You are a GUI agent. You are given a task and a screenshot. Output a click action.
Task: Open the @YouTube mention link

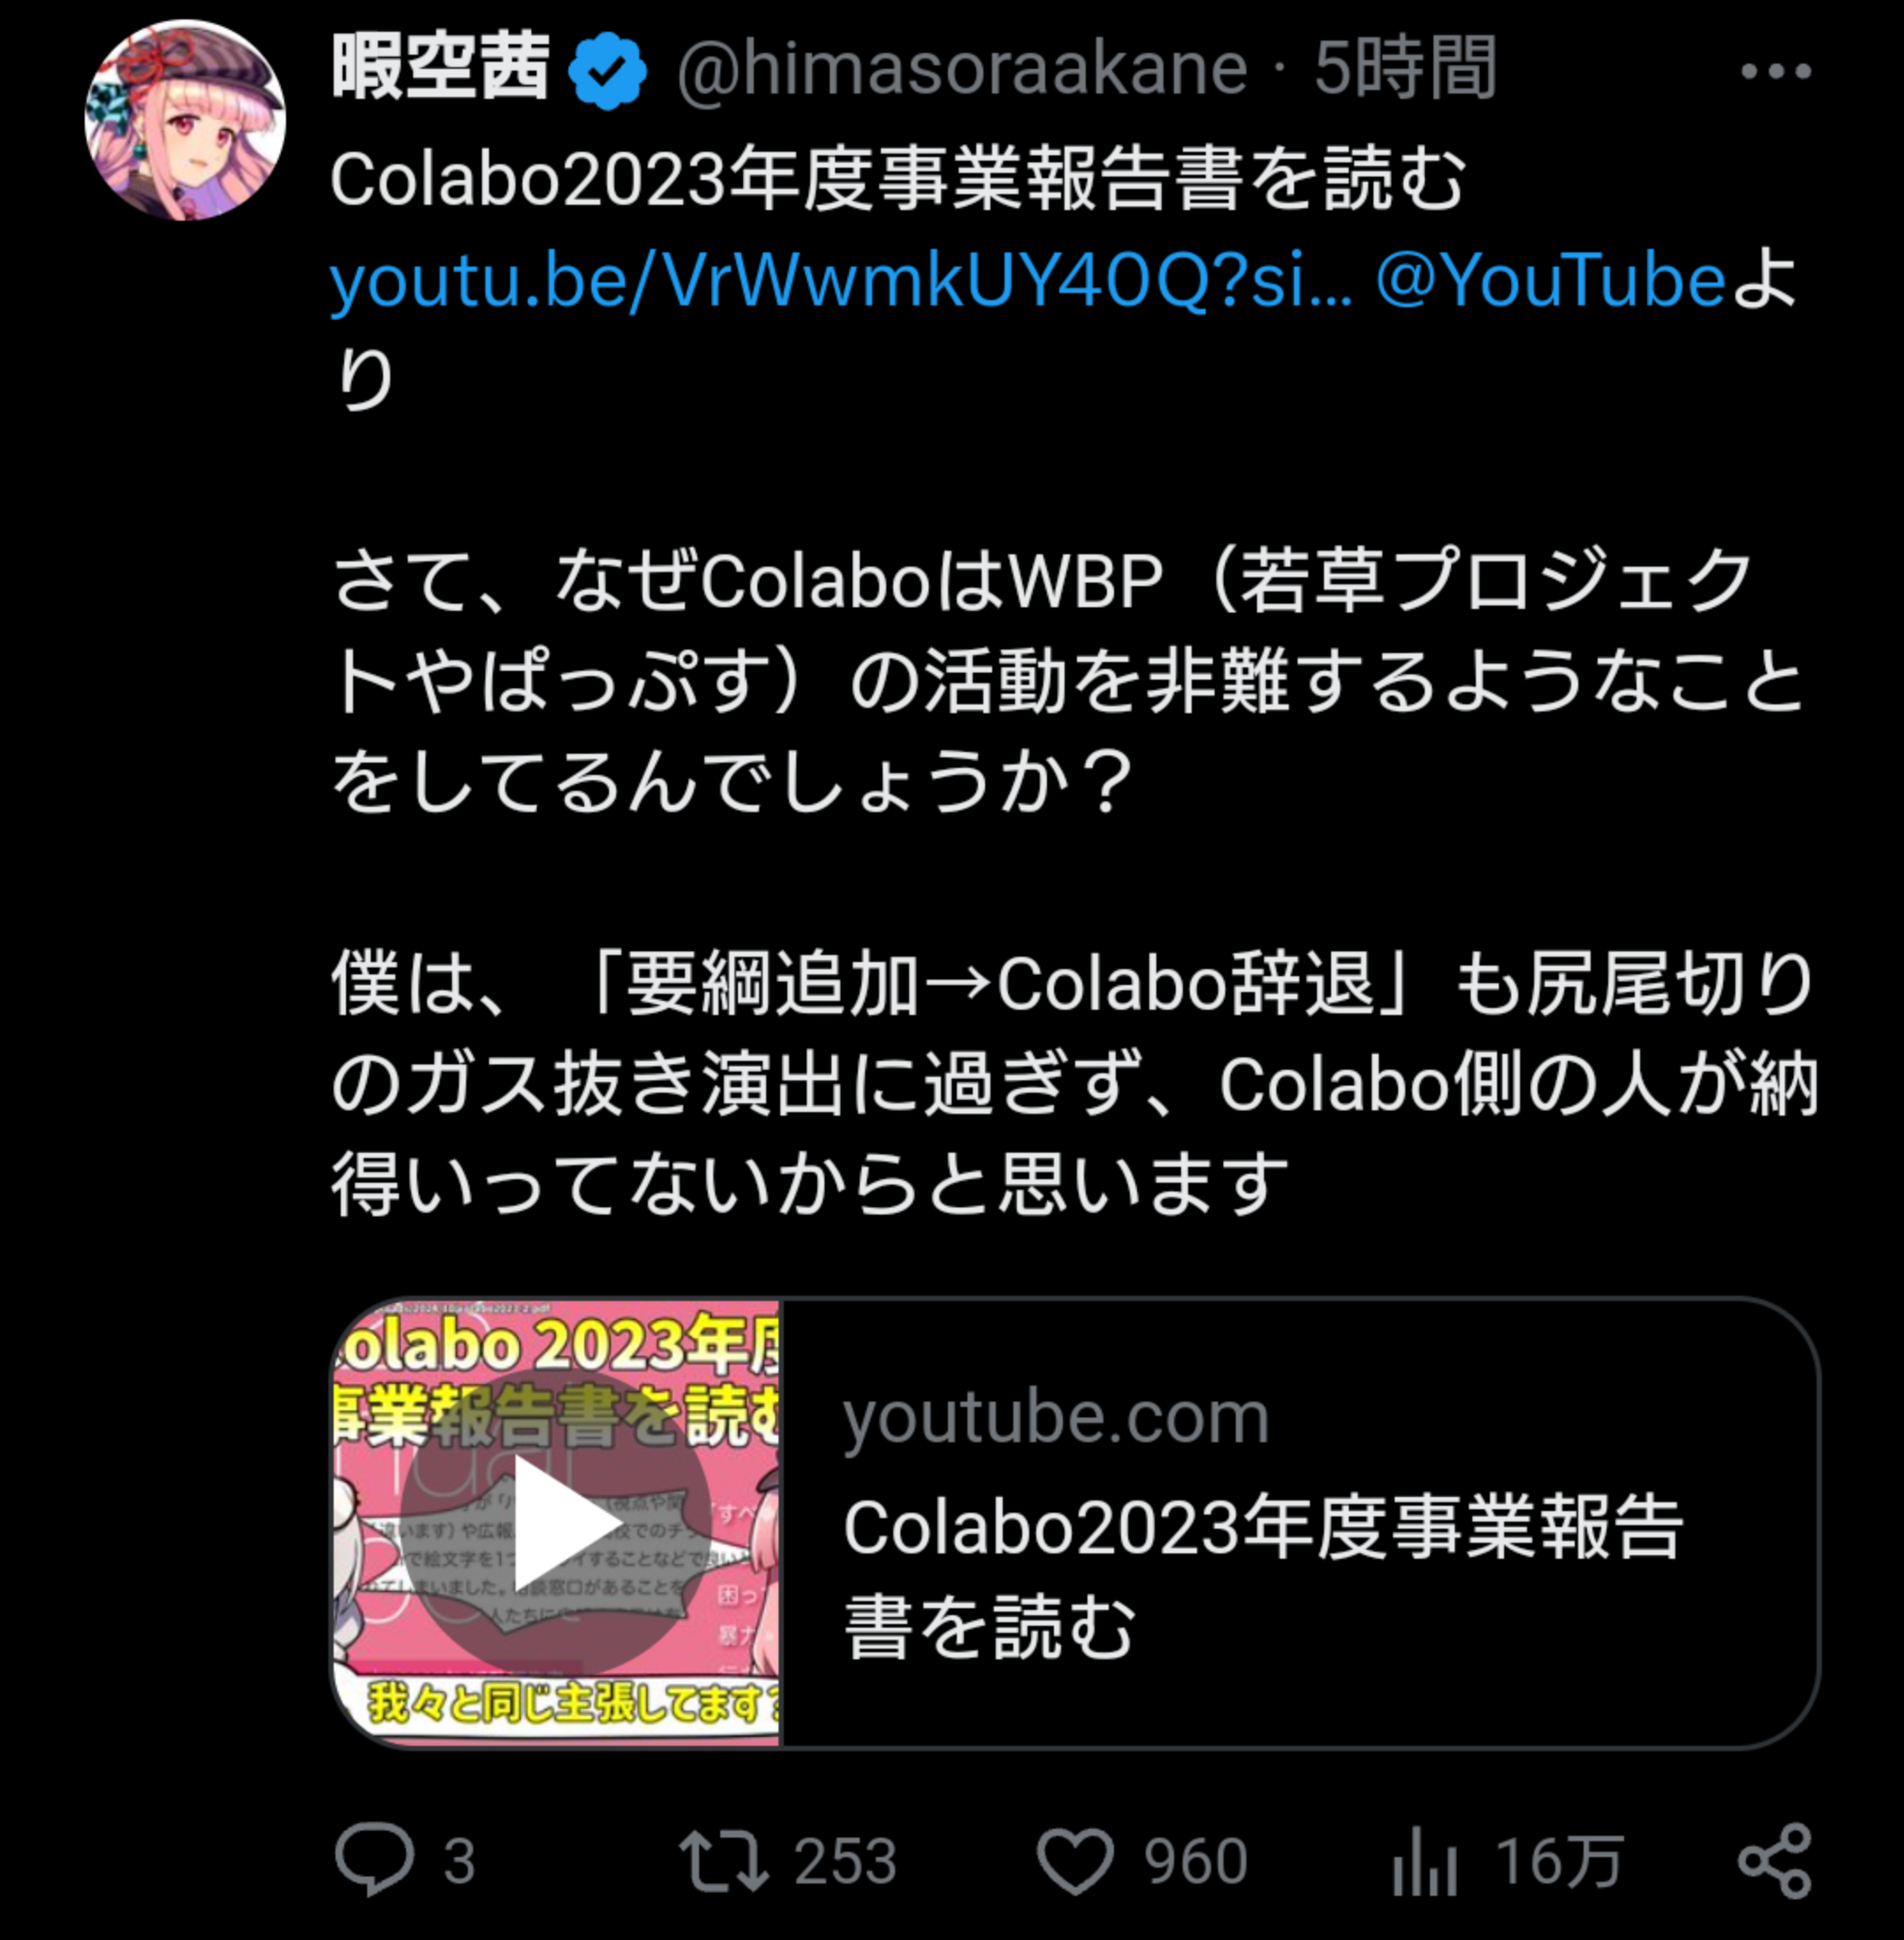click(x=1551, y=280)
